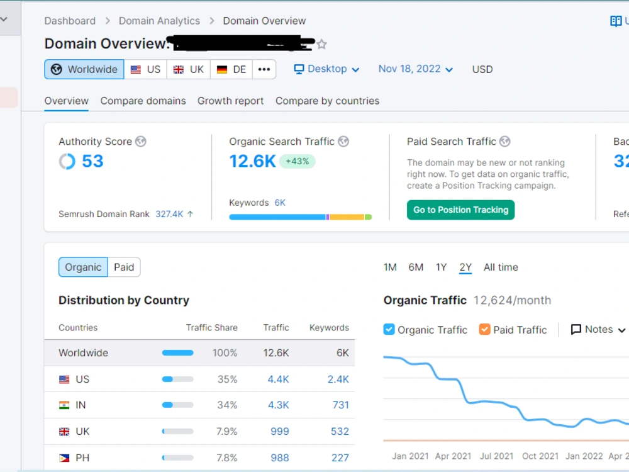629x472 pixels.
Task: Select the UK database button
Action: tap(189, 69)
